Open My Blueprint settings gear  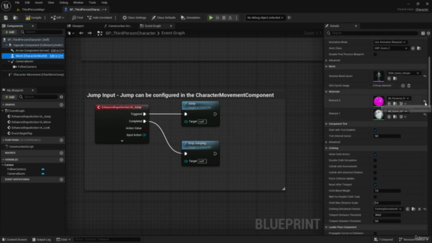tap(61, 97)
